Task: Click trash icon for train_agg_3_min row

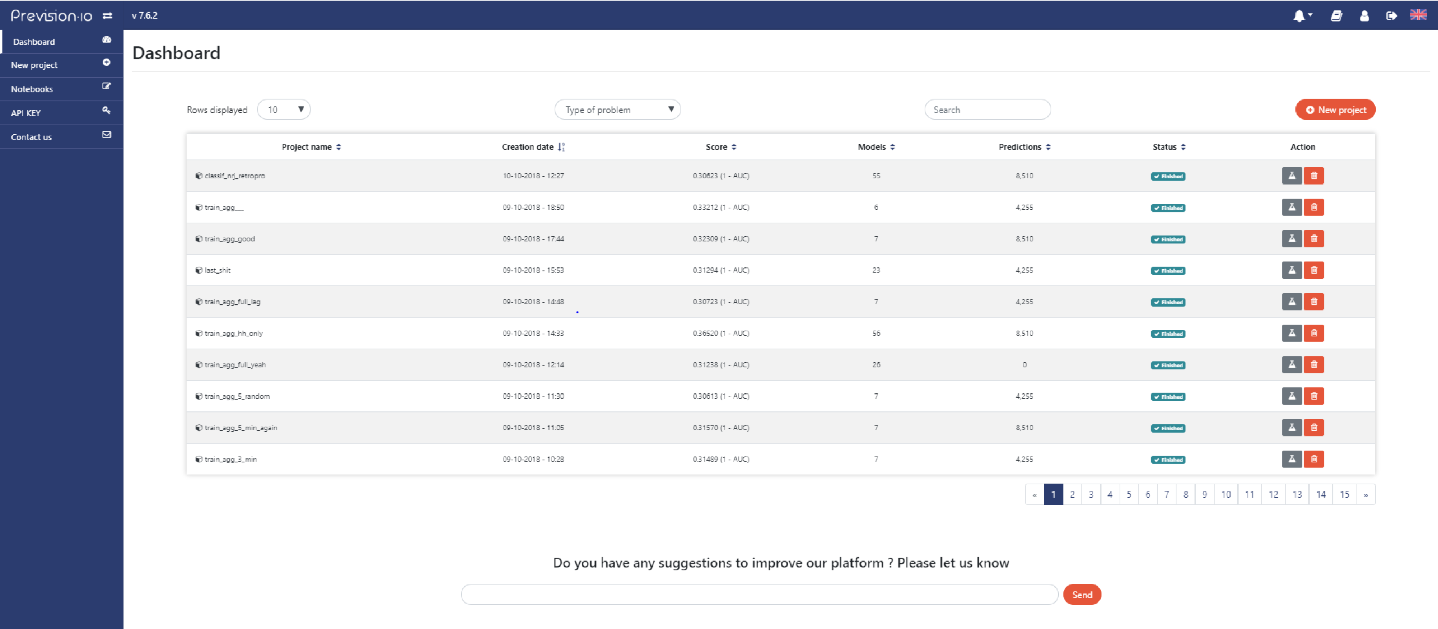Action: tap(1314, 459)
